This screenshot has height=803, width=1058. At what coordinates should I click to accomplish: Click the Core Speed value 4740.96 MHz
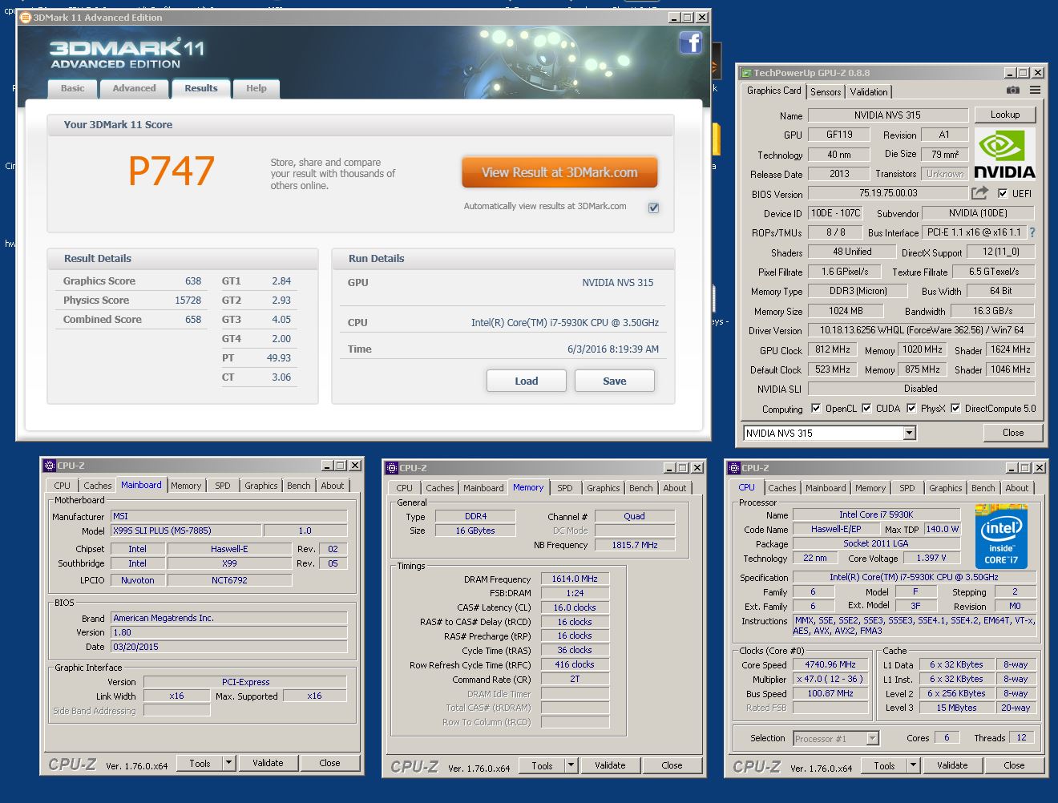830,664
